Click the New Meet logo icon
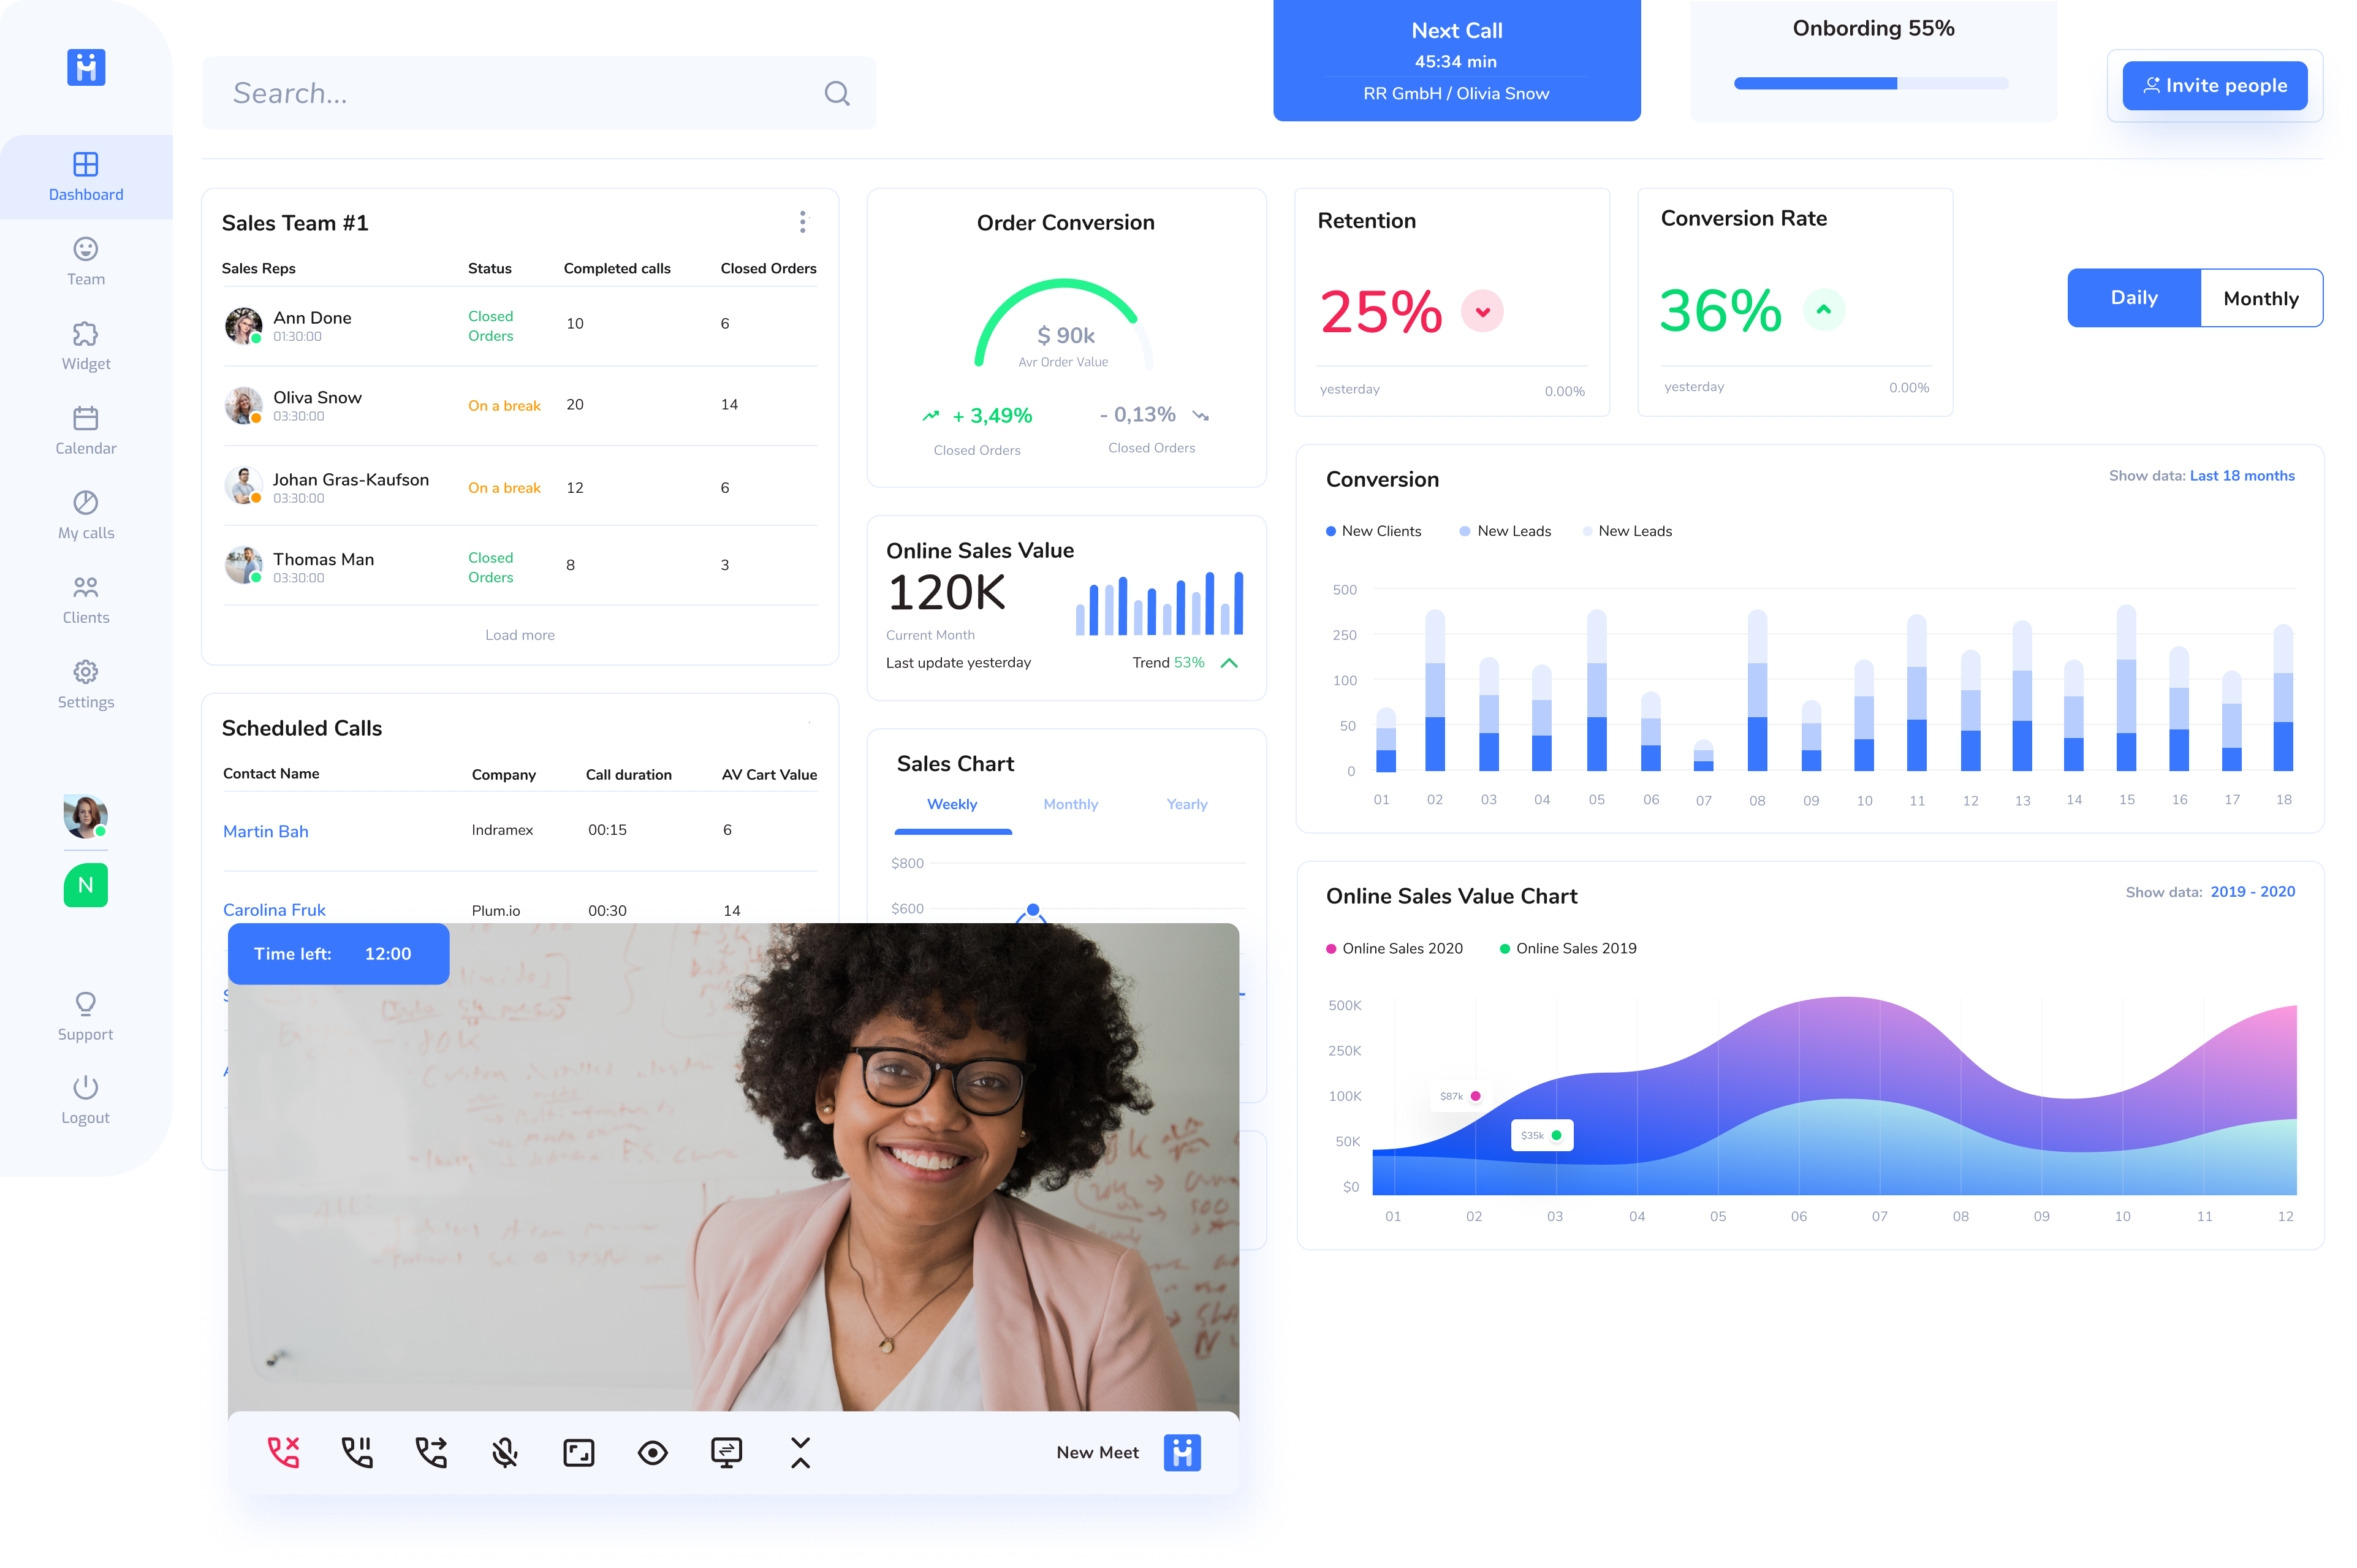The width and height of the screenshot is (2357, 1568). tap(1182, 1452)
